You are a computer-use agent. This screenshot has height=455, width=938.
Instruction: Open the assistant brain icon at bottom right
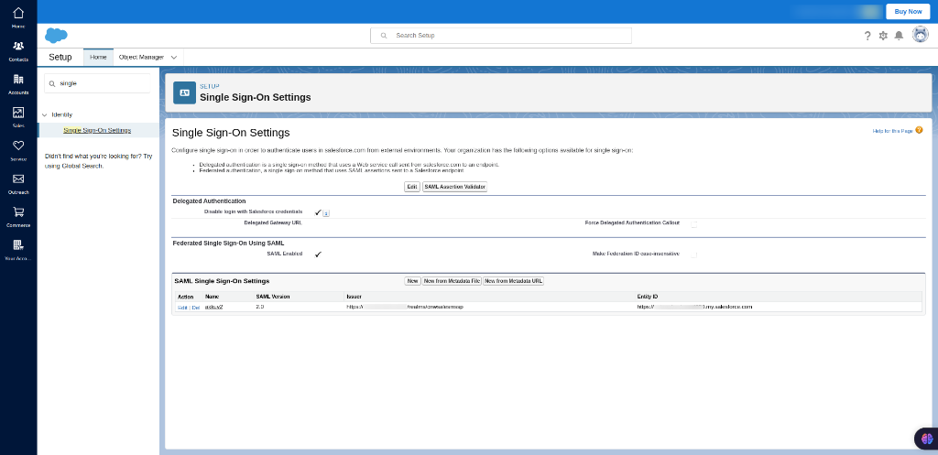point(927,439)
